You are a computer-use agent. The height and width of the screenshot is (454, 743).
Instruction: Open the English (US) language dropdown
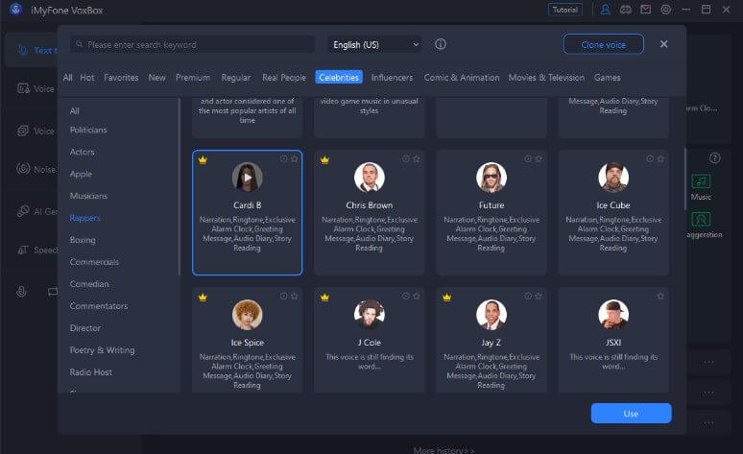click(374, 44)
